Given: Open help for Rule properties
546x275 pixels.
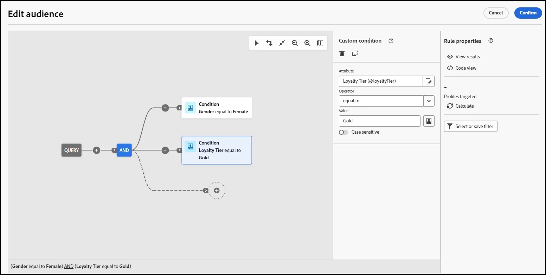Looking at the screenshot, I should [x=491, y=41].
